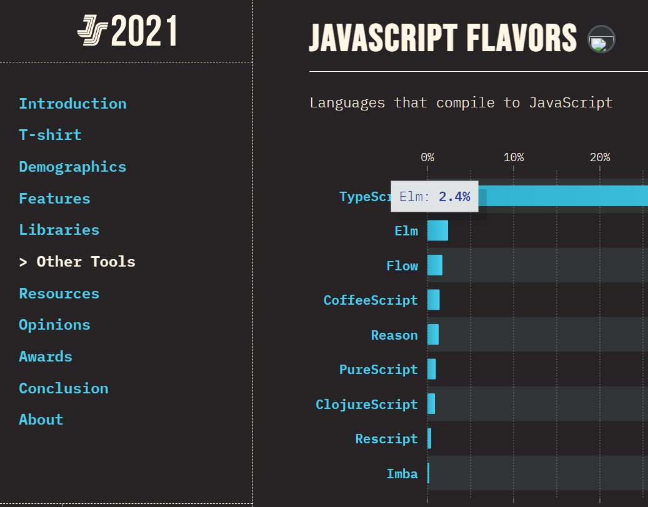
Task: Click the 'Languages that compile to JavaScript' description
Action: click(x=461, y=102)
